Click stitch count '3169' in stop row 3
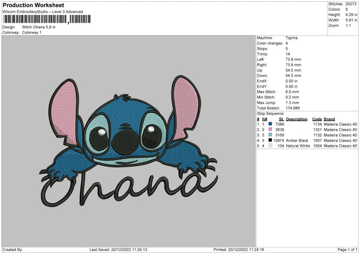Viewport: 360px width, 254px height. pyautogui.click(x=280, y=135)
